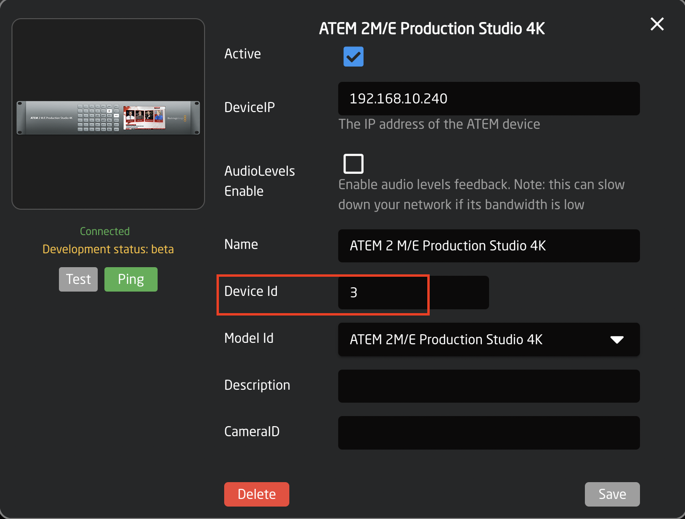Screen dimensions: 685x519
Task: Click the green Ping button
Action: pos(131,279)
